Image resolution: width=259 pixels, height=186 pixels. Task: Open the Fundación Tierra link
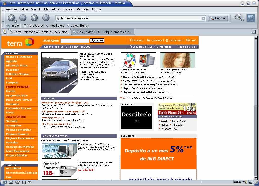(141, 47)
